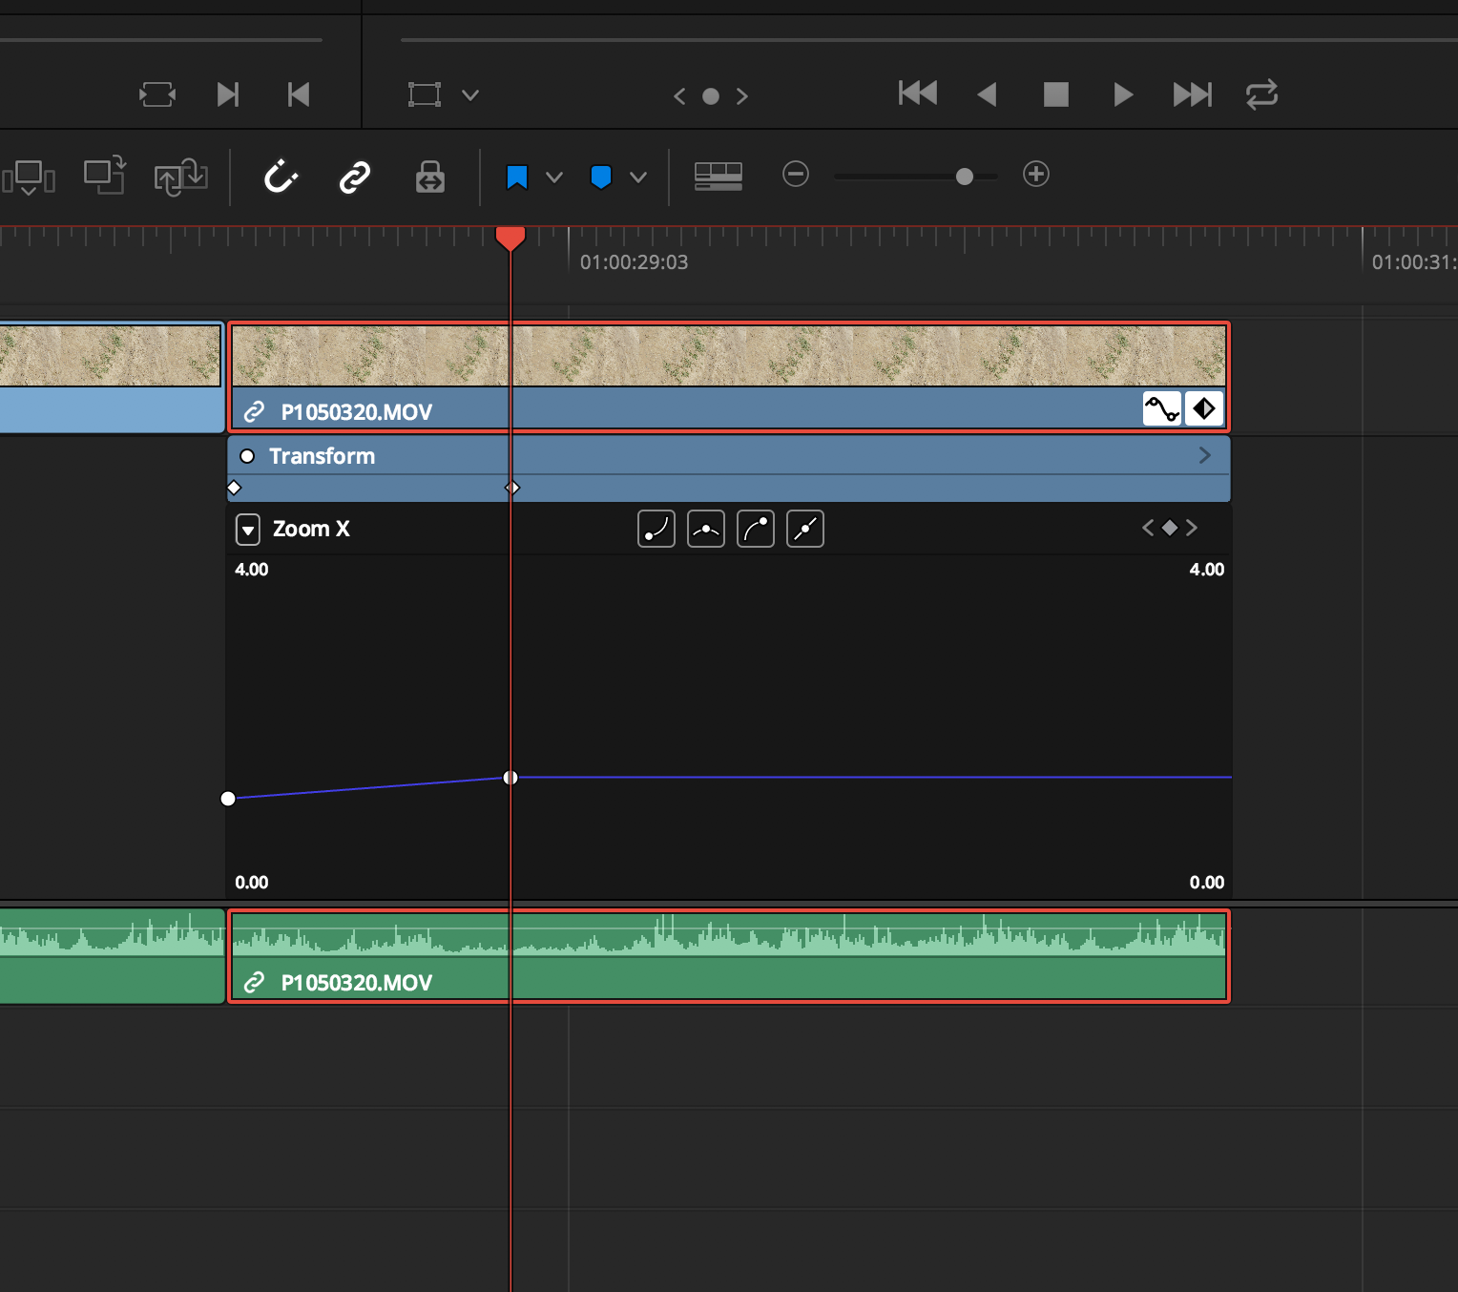Click link icon on P1050320.MOV video clip
The height and width of the screenshot is (1292, 1458).
tap(254, 412)
